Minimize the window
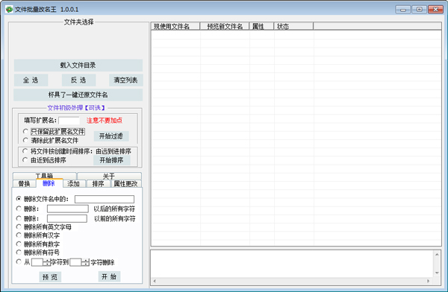The image size is (448, 292). [x=403, y=10]
